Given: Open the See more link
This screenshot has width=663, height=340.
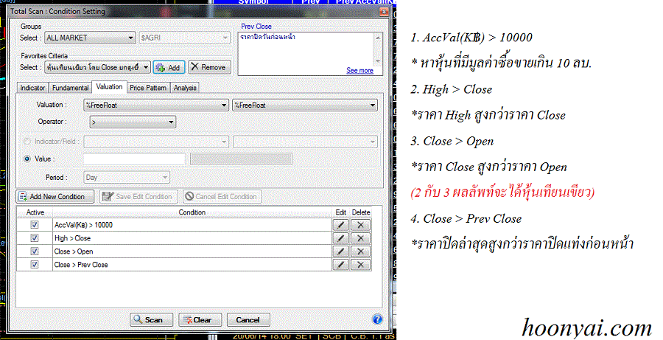Looking at the screenshot, I should click(x=359, y=71).
